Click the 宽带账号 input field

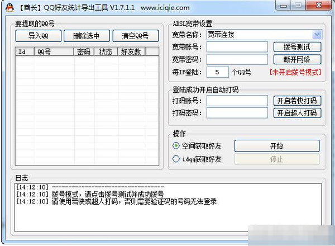tap(237, 47)
